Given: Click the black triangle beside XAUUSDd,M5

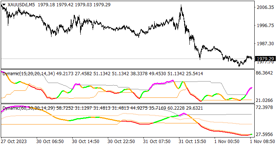Looking at the screenshot, I should click(x=4, y=5).
